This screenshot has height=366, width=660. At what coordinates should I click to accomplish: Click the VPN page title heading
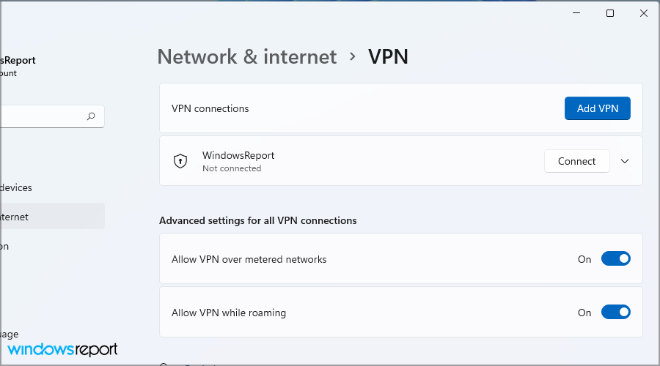(388, 56)
